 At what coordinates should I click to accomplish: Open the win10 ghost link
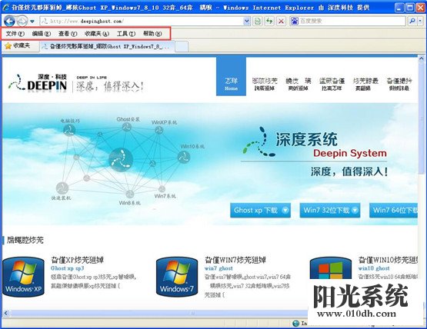[374, 268]
